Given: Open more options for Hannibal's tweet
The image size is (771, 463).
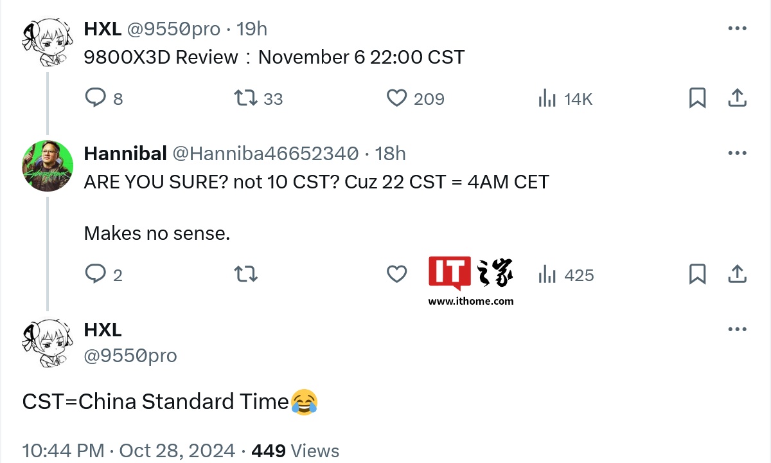Looking at the screenshot, I should tap(737, 153).
